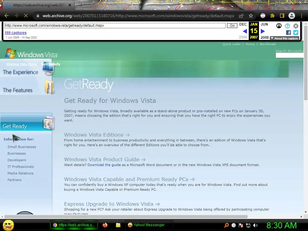This screenshot has width=308, height=231.
Task: Click the vertical page scrollbar thumb
Action: 306,63
